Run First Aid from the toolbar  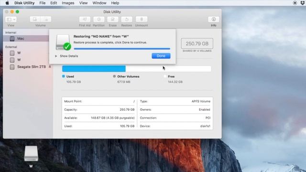(85, 19)
